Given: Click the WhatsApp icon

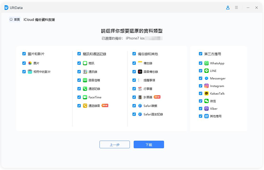Looking at the screenshot, I should click(x=207, y=63).
